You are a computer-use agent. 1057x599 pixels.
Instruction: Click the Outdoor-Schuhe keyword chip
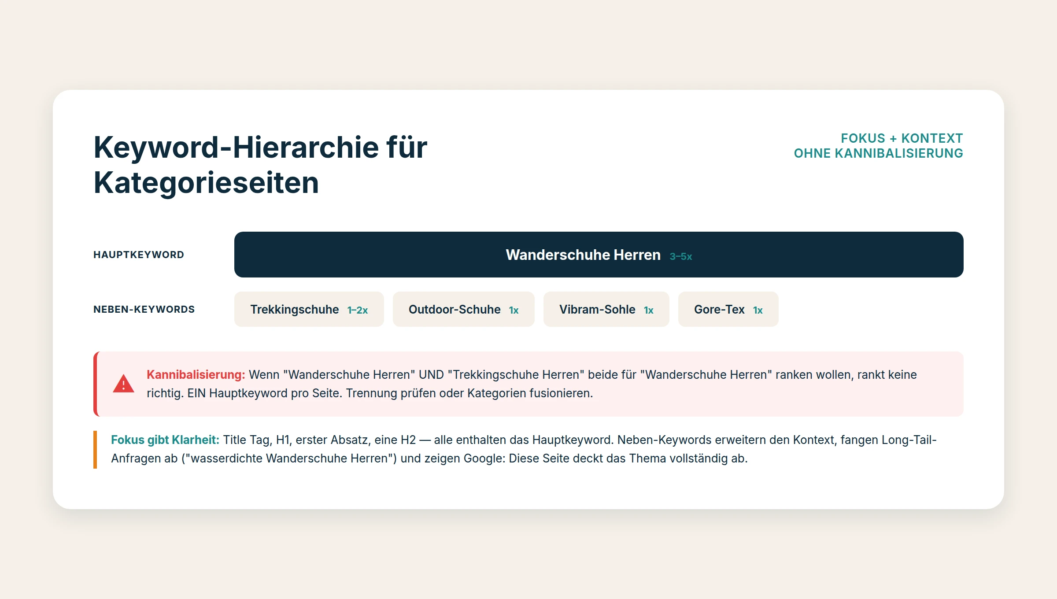pyautogui.click(x=463, y=309)
